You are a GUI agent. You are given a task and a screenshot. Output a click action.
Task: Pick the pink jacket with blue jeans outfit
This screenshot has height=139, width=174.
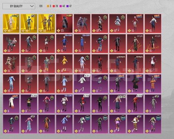click(29, 124)
